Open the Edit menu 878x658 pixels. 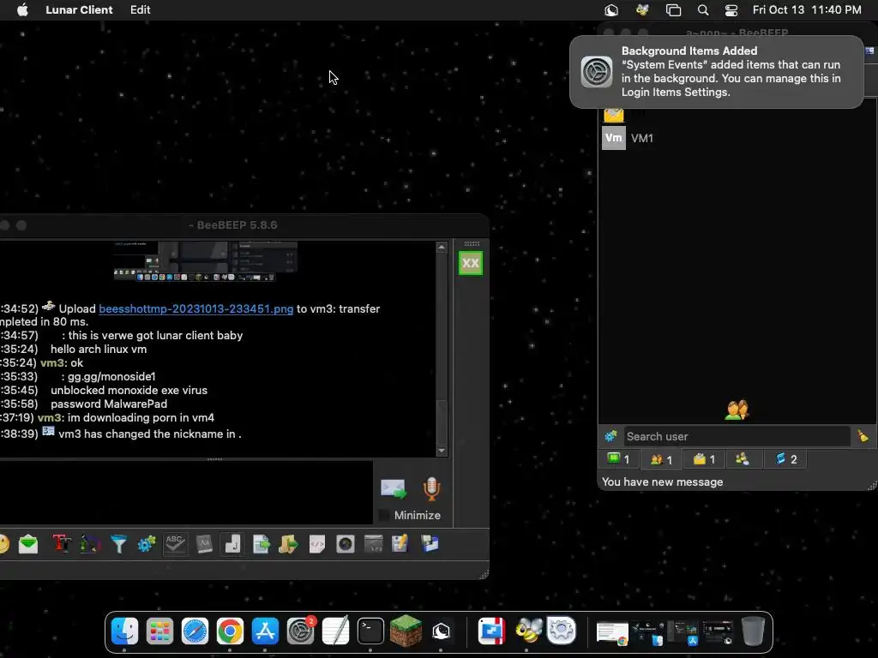140,10
